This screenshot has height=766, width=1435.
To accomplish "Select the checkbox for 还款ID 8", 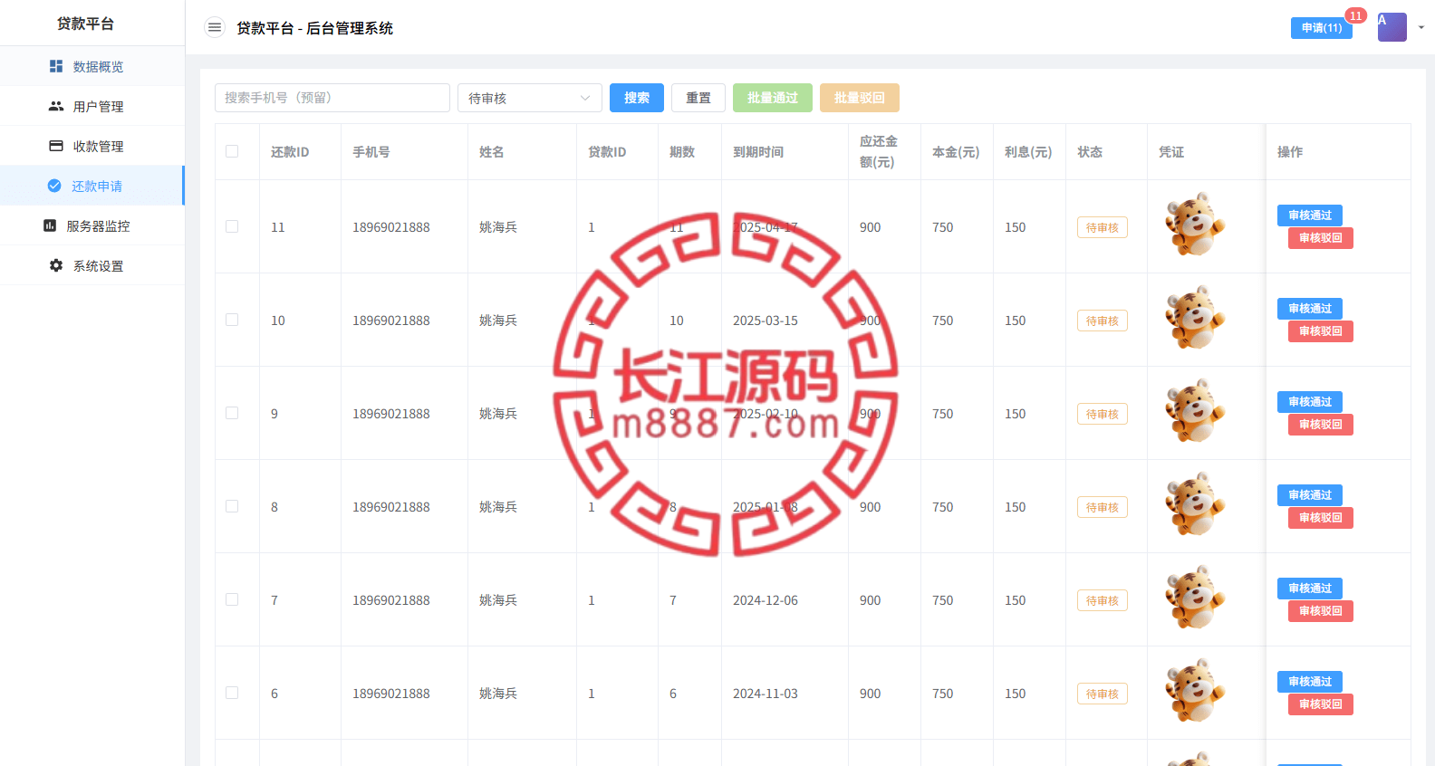I will [232, 506].
